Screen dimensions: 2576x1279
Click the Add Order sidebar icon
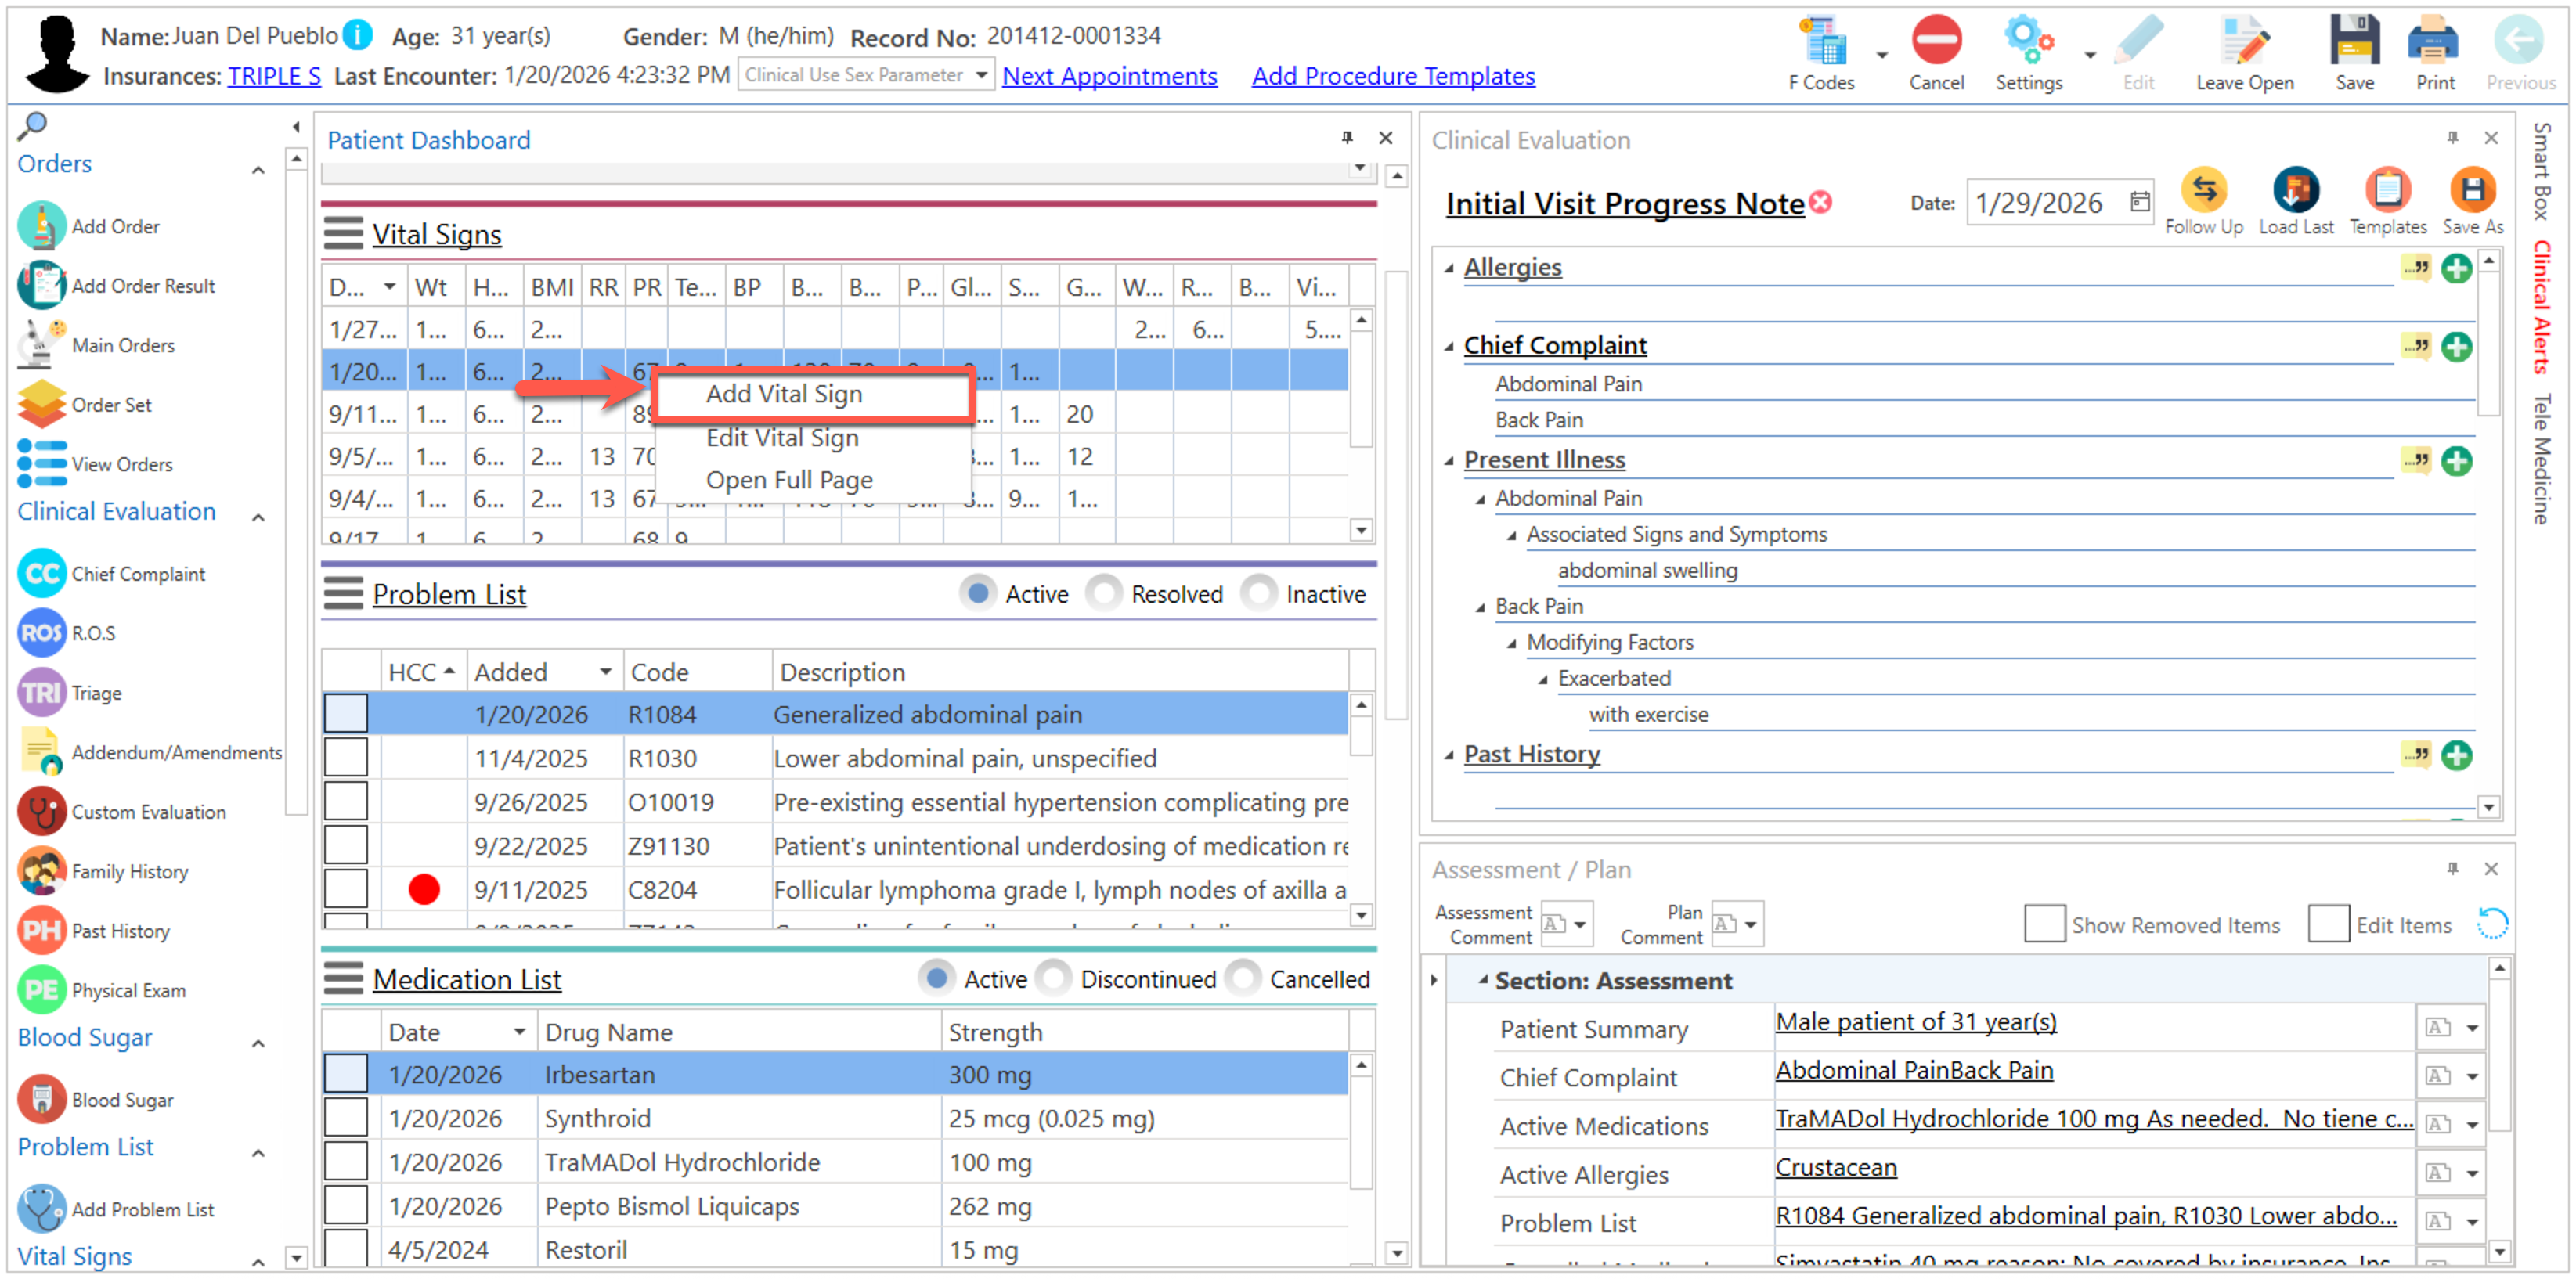point(42,226)
